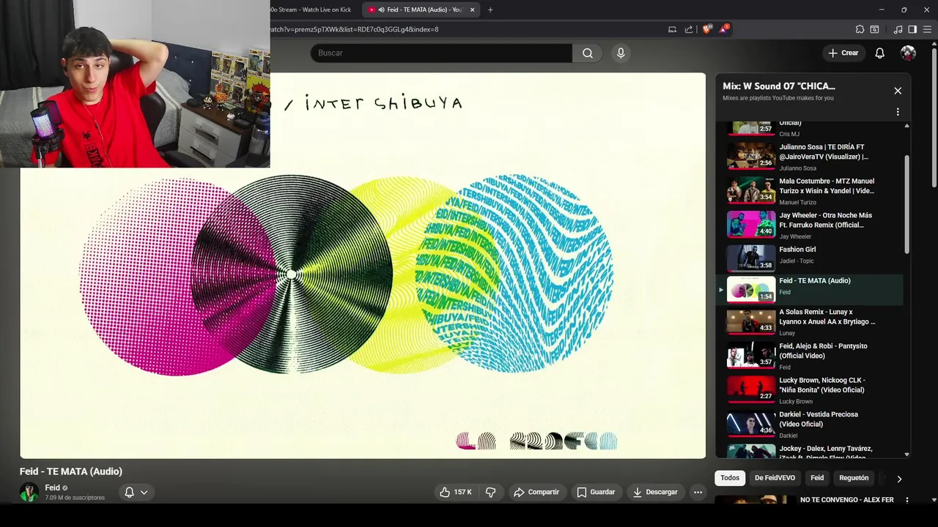Click the Buscar search field

coord(441,53)
